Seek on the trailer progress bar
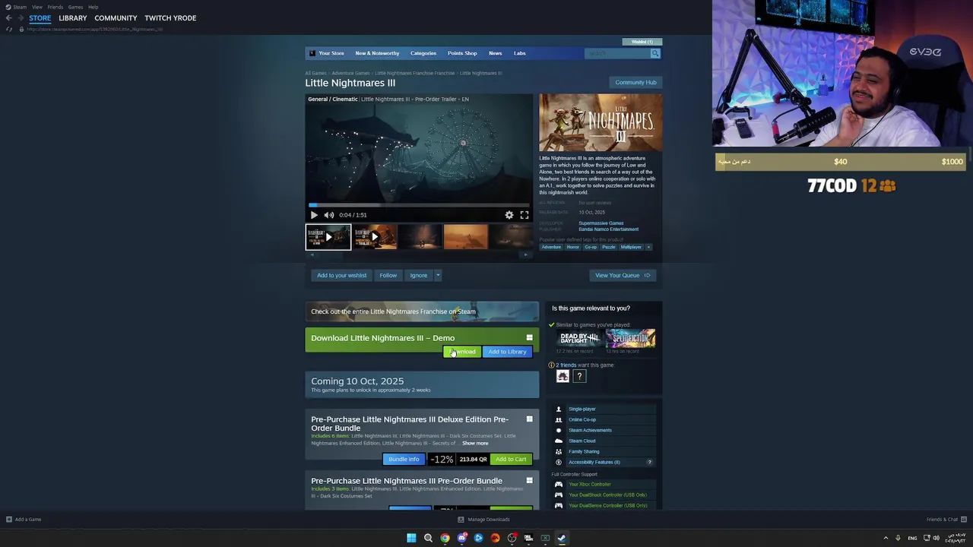Screen dimensions: 973x547 419,205
